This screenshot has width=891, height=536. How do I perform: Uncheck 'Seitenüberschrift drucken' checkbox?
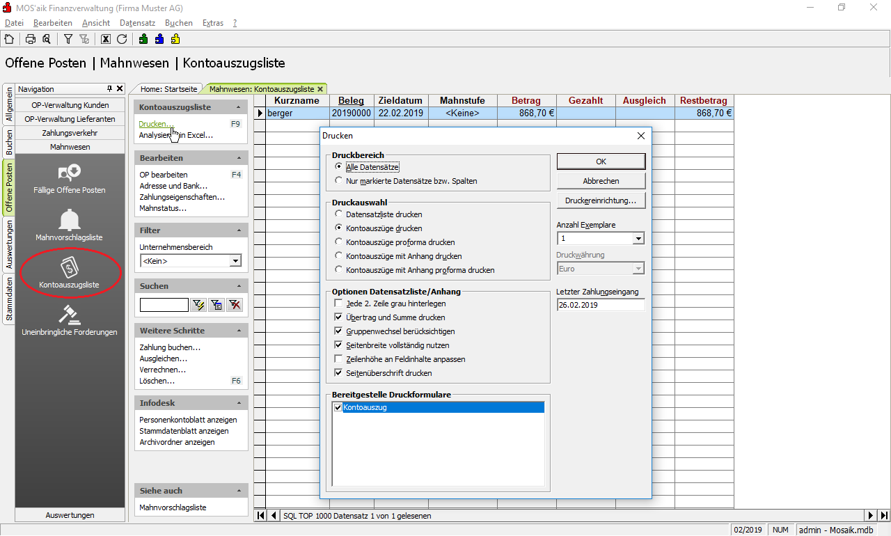(339, 373)
